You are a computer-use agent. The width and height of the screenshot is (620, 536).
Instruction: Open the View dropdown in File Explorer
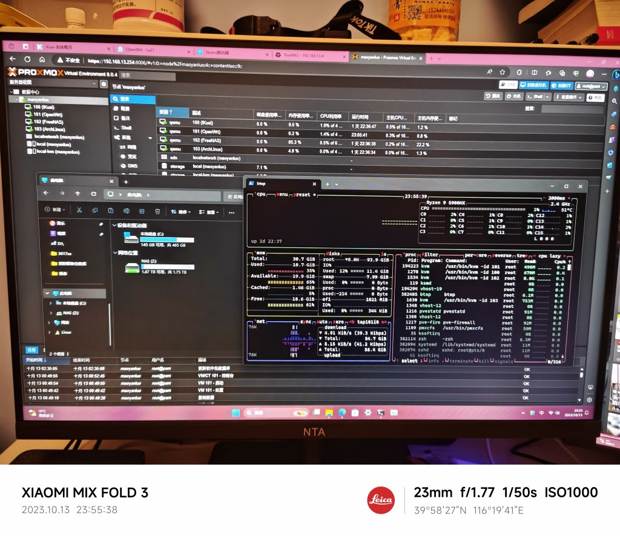(x=209, y=212)
